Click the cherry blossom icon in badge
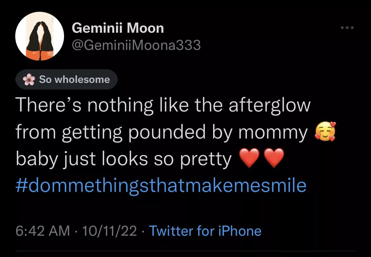The height and width of the screenshot is (257, 371). point(29,79)
